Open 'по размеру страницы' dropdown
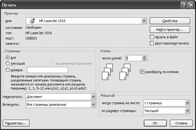 (187, 111)
